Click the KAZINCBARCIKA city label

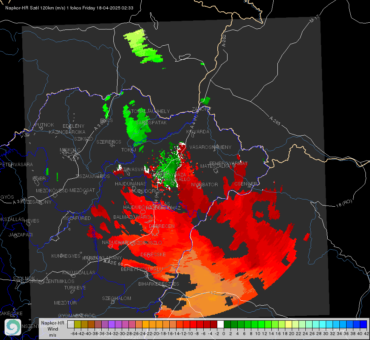tap(67, 132)
